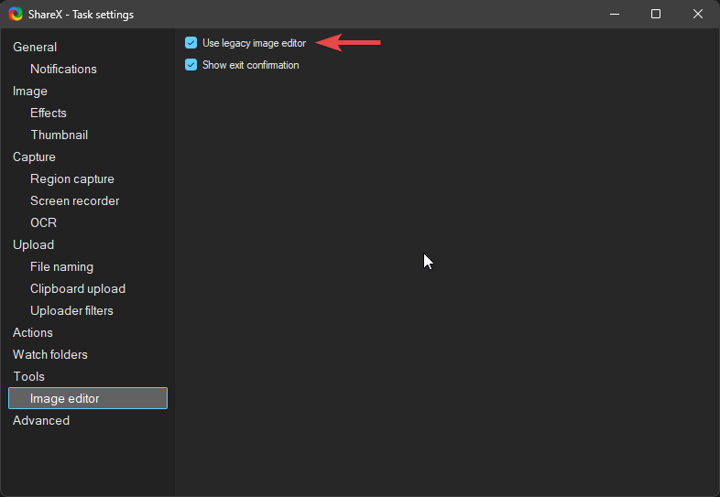Select Notifications in the sidebar
Viewport: 720px width, 497px height.
click(x=63, y=69)
